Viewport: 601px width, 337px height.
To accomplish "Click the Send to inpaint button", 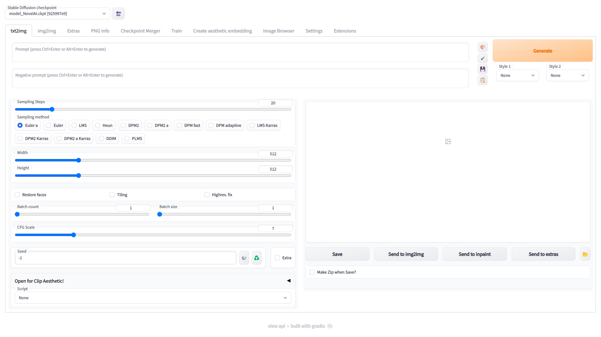I will click(x=475, y=254).
